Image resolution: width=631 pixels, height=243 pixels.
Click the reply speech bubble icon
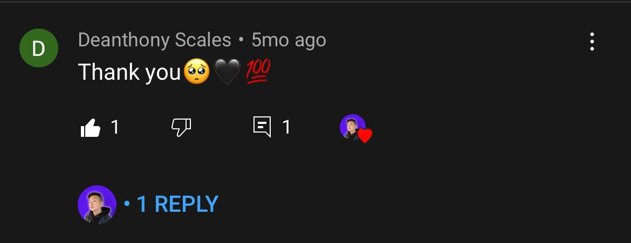point(262,127)
